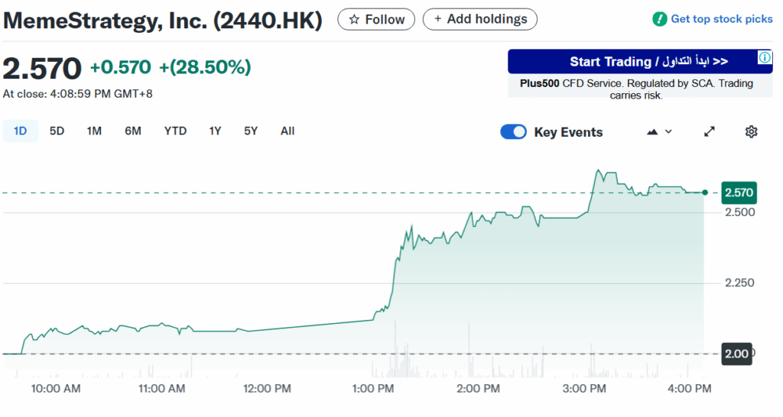Screen dimensions: 783x417
Task: Click the Add holdings button
Action: [x=480, y=19]
